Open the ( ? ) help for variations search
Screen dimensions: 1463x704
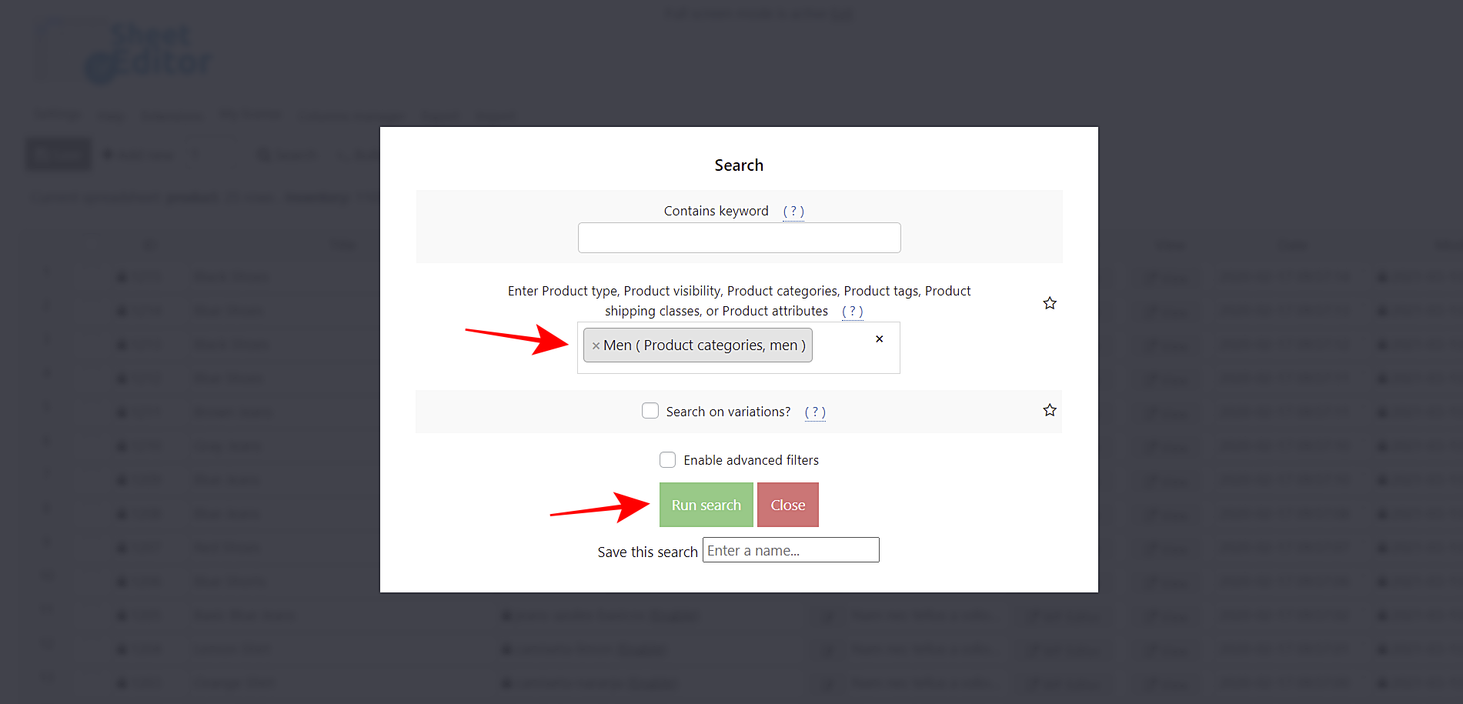pyautogui.click(x=815, y=412)
